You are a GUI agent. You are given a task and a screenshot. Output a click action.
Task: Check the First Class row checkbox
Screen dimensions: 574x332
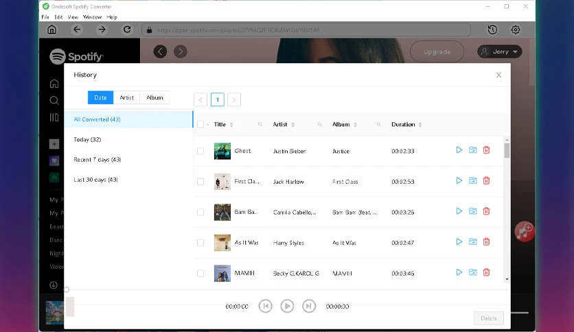click(x=200, y=182)
